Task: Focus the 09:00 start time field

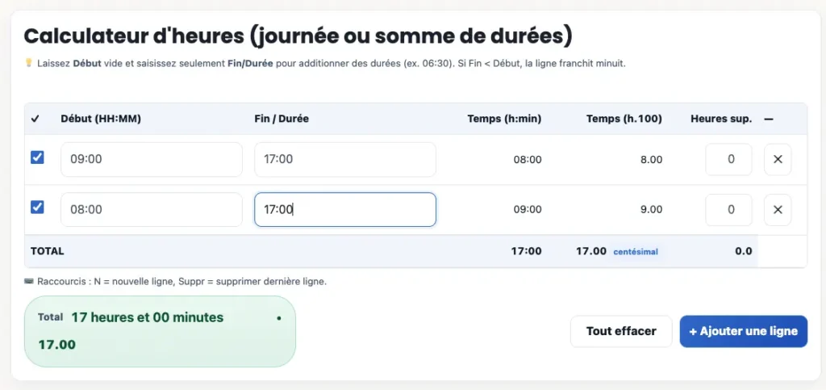Action: click(x=151, y=160)
